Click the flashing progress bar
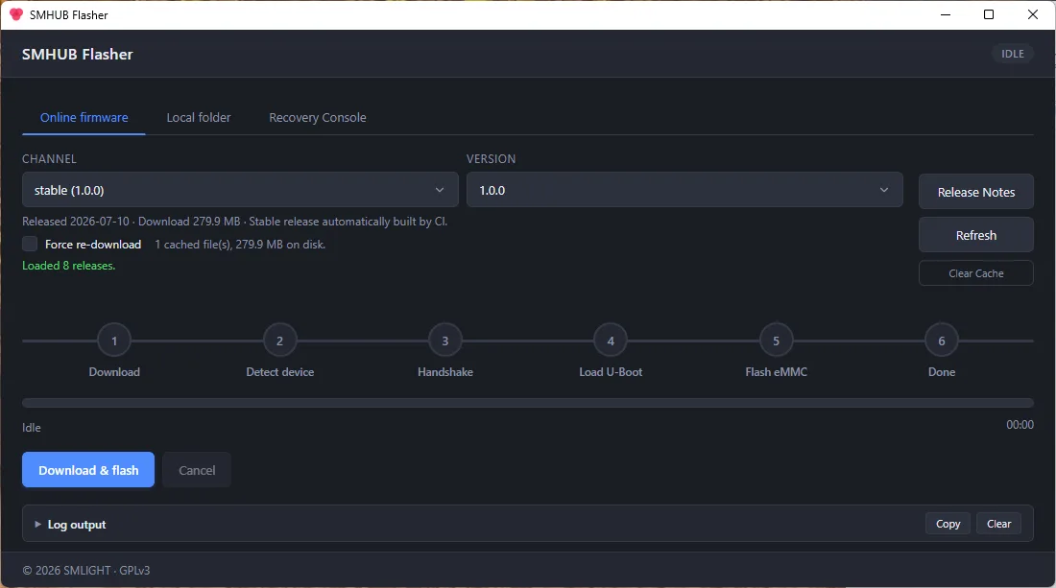1056x588 pixels. 528,403
